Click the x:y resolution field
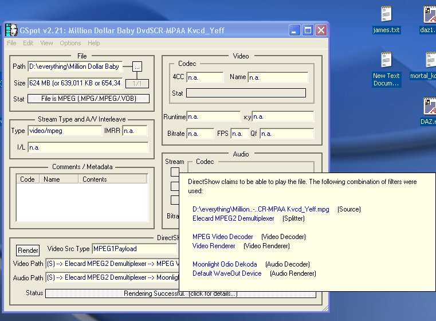 click(x=283, y=116)
